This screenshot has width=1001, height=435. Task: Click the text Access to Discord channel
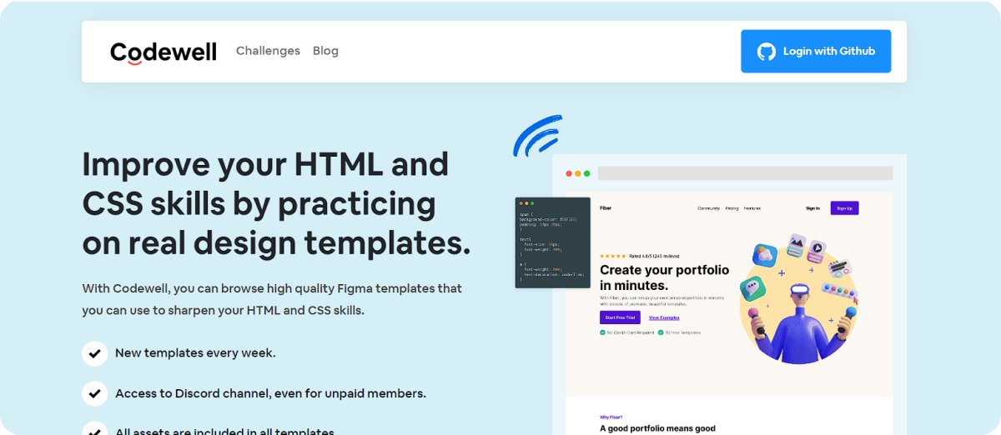270,393
